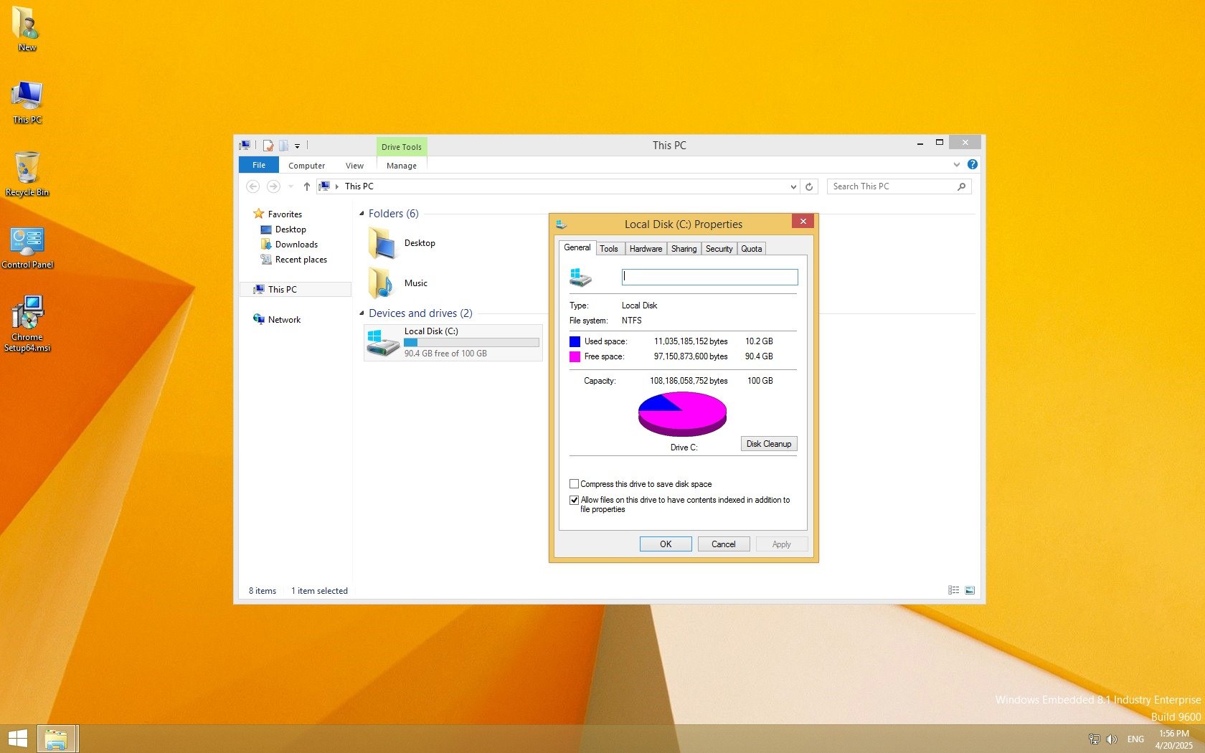Open the View ribbon tab
The width and height of the screenshot is (1205, 753).
(x=354, y=166)
